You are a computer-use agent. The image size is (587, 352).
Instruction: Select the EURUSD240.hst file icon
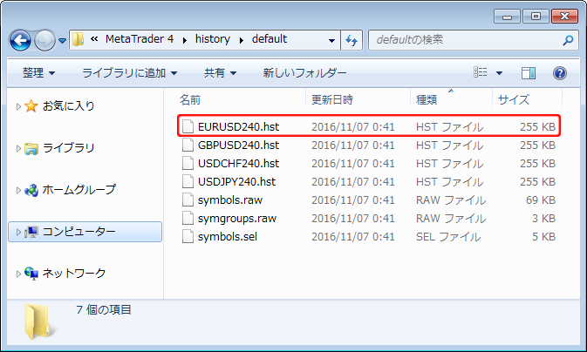(x=188, y=126)
